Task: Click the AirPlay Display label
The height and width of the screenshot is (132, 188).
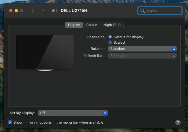Action: click(x=22, y=113)
